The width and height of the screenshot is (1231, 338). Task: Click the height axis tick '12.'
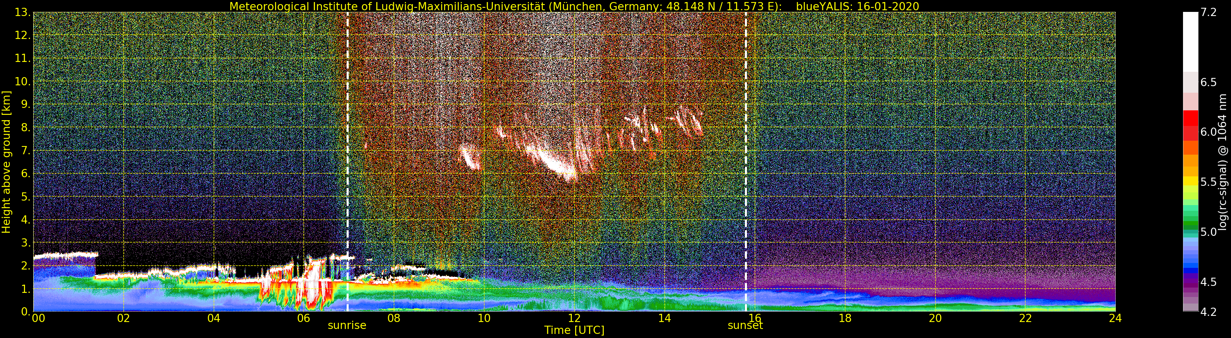pyautogui.click(x=23, y=35)
